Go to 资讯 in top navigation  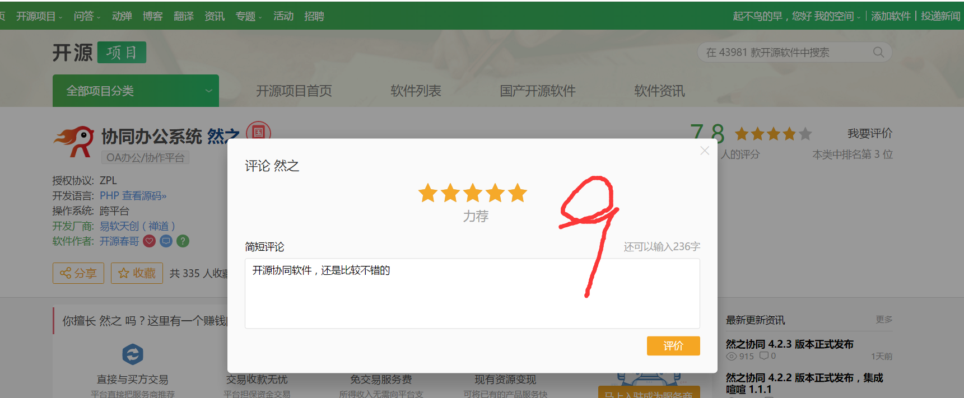(215, 16)
